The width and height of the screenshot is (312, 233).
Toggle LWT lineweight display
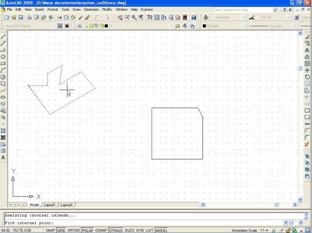149,231
